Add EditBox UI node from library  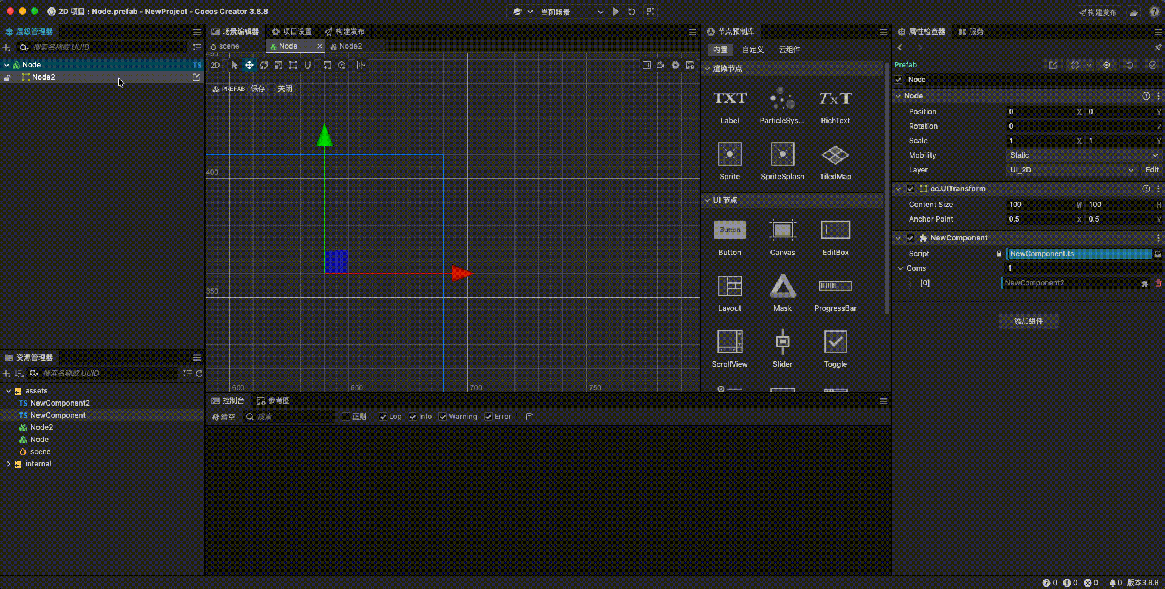pos(835,237)
